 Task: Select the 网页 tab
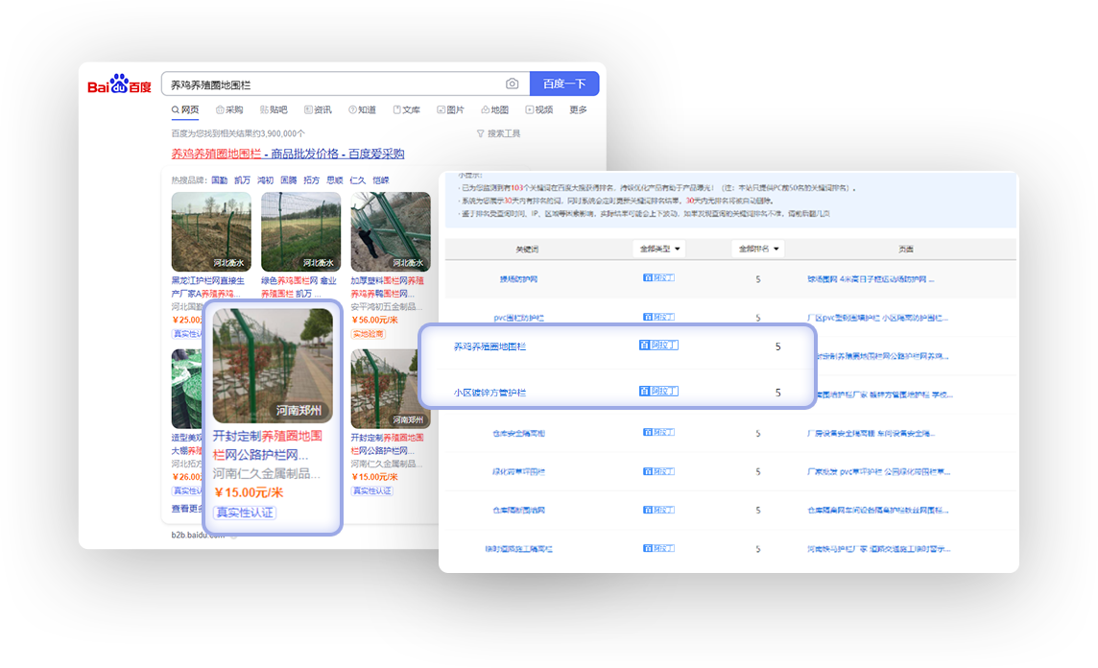coord(185,110)
